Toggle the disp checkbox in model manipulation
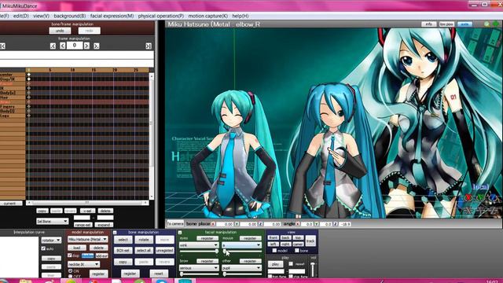This screenshot has height=283, width=503. tap(70, 255)
